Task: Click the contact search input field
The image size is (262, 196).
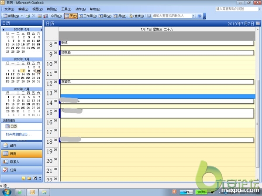Action: pos(173,16)
